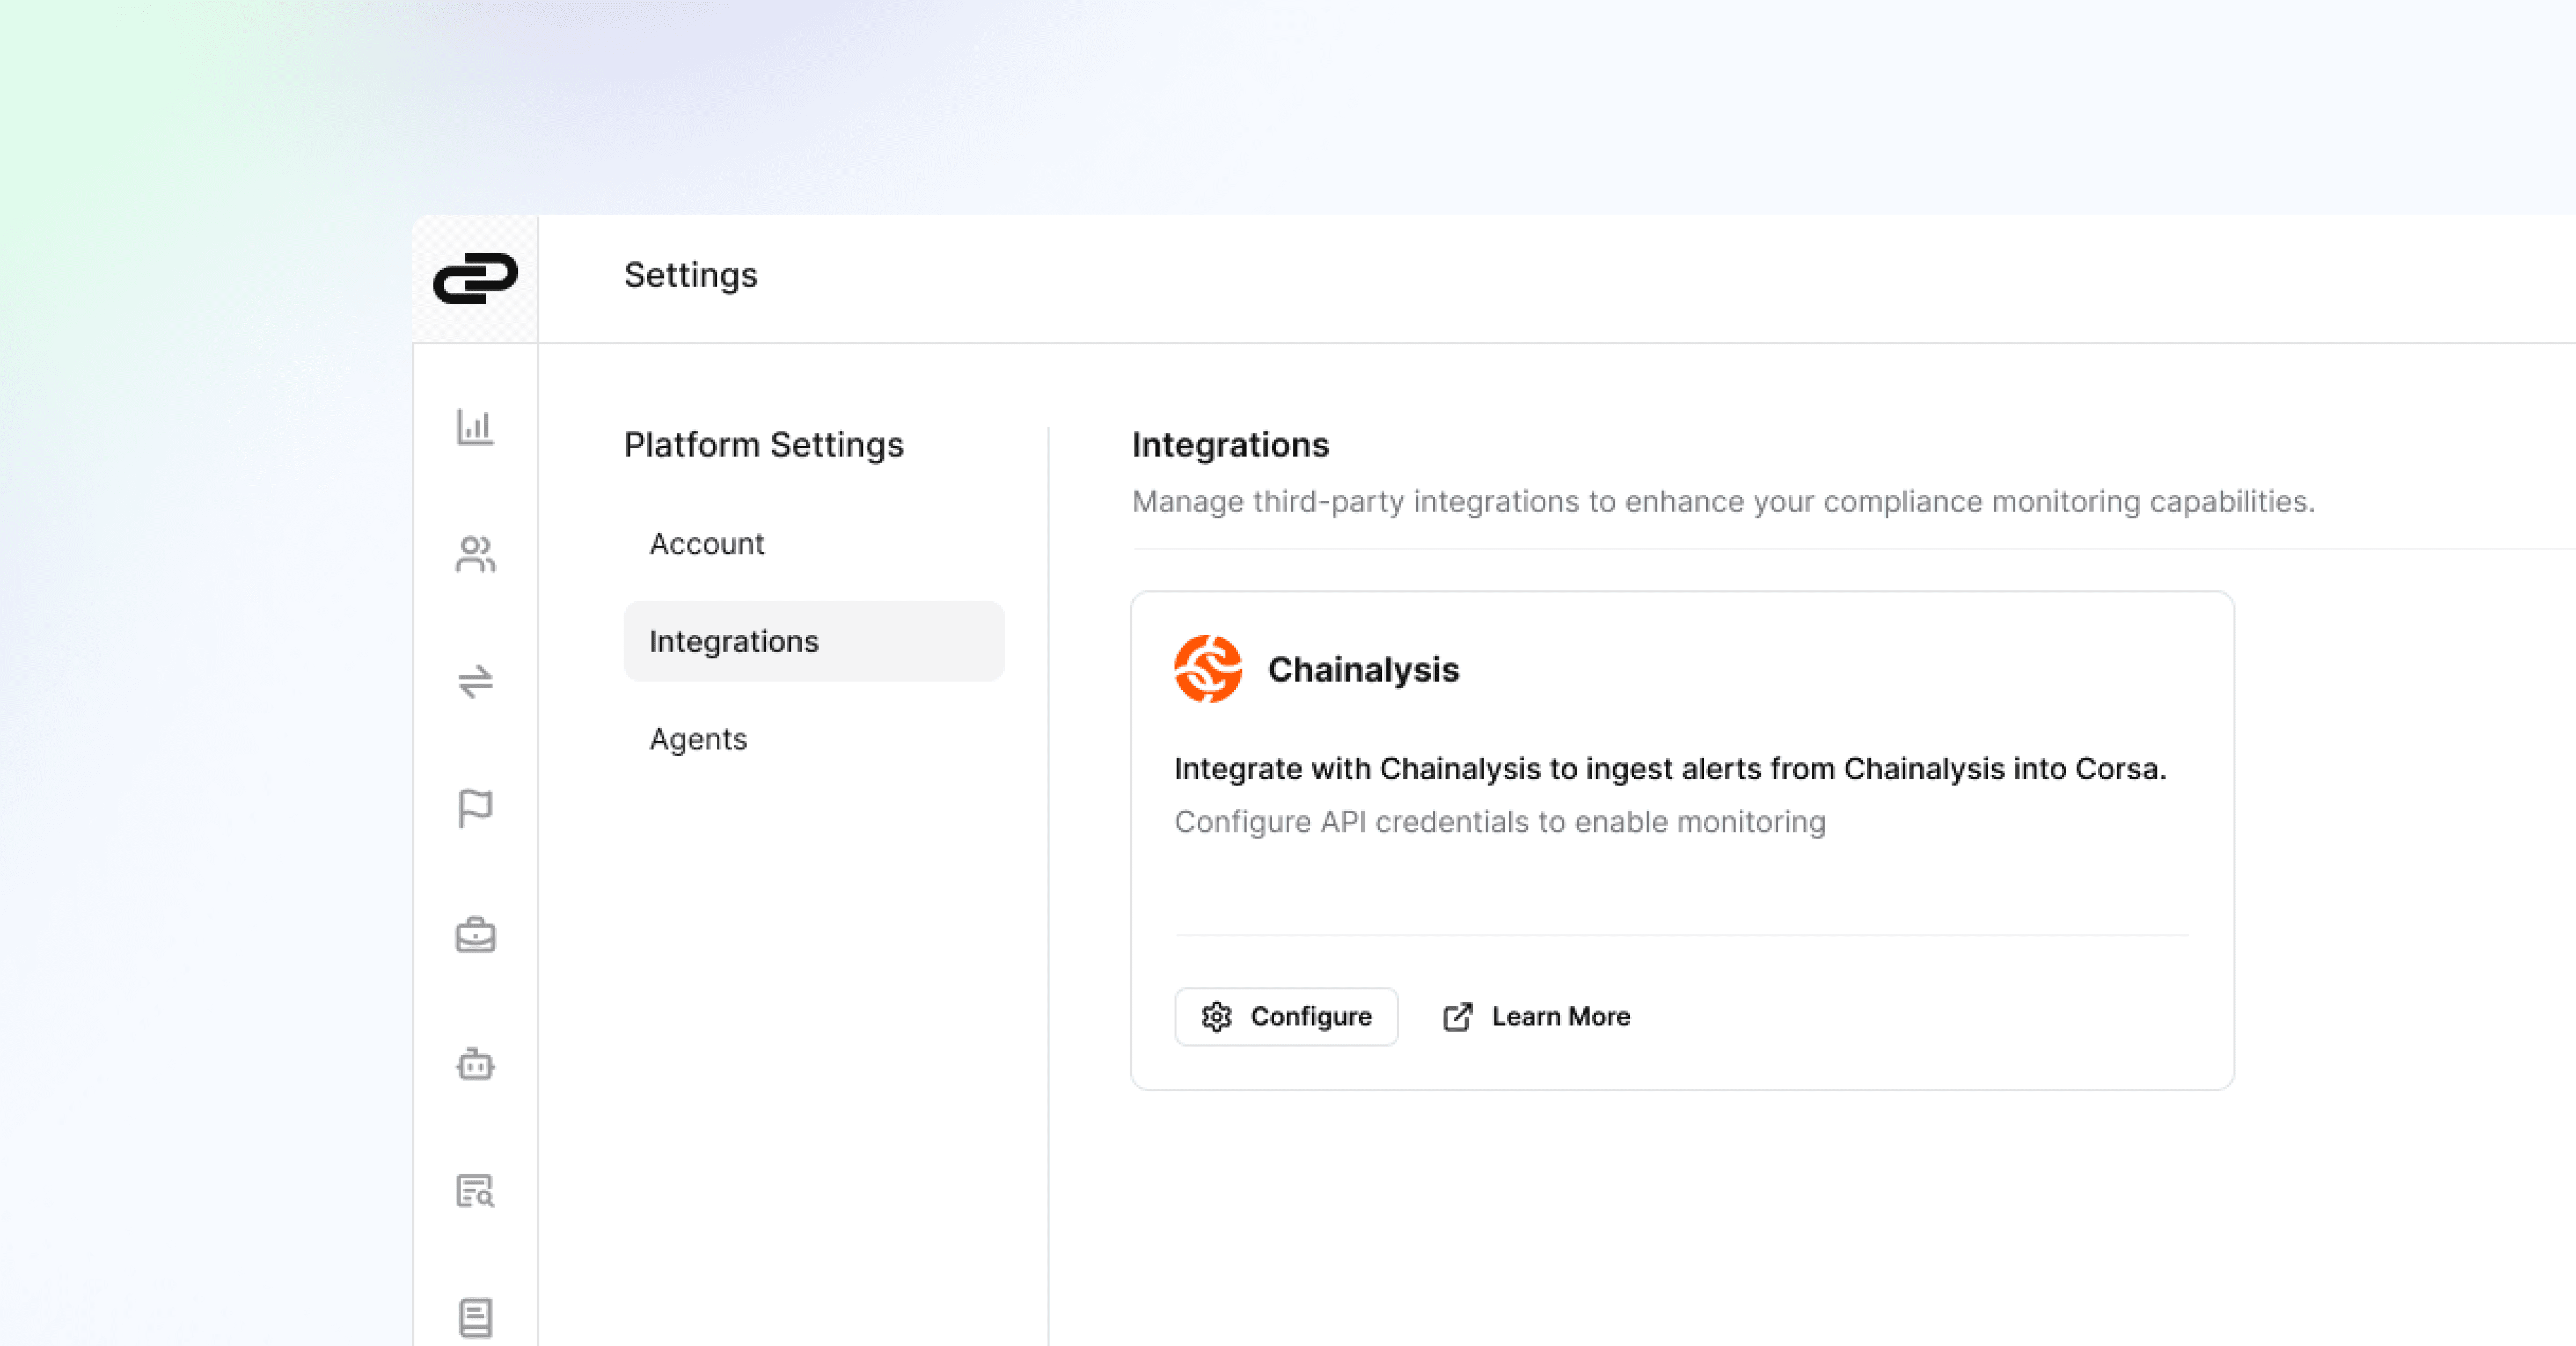The image size is (2576, 1346).
Task: Click the Platform Settings heading
Action: click(763, 445)
